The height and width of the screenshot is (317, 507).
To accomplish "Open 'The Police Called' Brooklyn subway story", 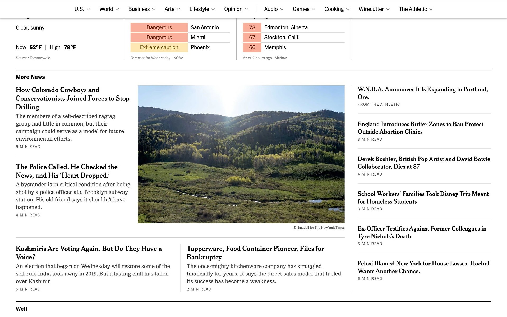I will [67, 171].
